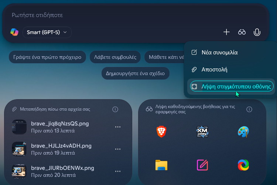Start voice input with the microphone icon

click(257, 32)
